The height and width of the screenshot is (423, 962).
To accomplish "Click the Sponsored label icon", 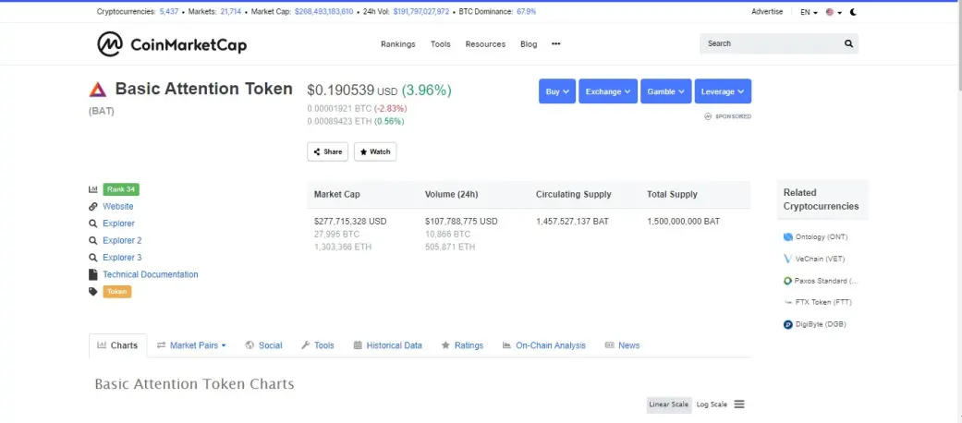I will [x=707, y=116].
